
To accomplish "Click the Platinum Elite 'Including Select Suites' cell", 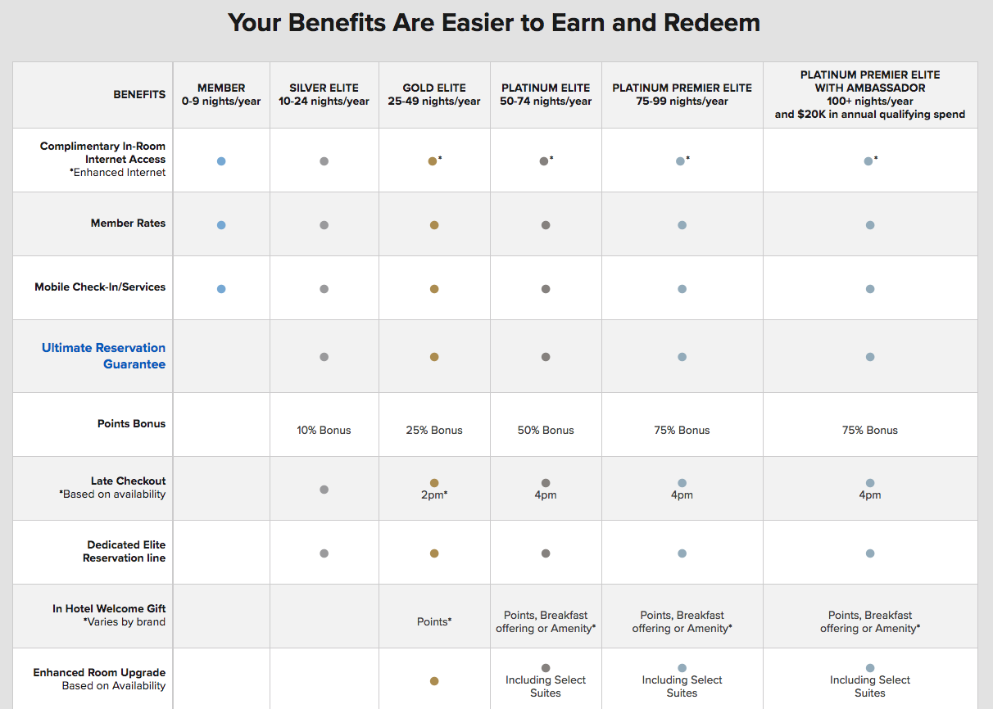I will (546, 686).
